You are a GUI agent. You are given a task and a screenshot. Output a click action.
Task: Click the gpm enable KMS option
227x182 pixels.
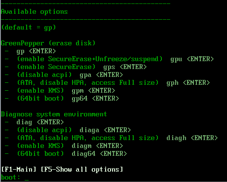coord(66,91)
